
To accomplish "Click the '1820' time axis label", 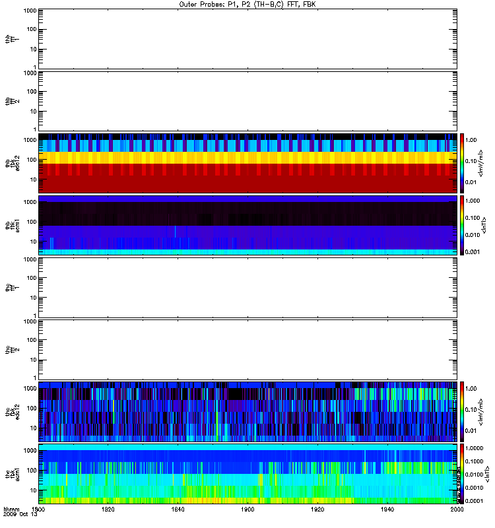I will (x=108, y=510).
